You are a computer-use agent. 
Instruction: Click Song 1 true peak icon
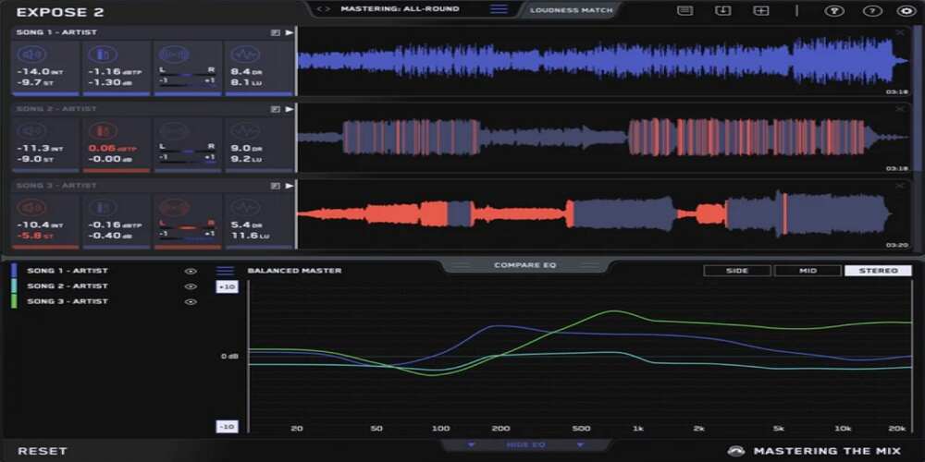103,55
